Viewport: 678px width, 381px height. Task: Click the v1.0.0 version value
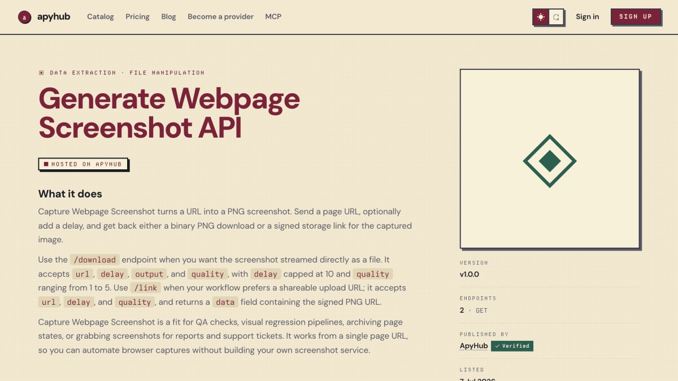click(470, 274)
